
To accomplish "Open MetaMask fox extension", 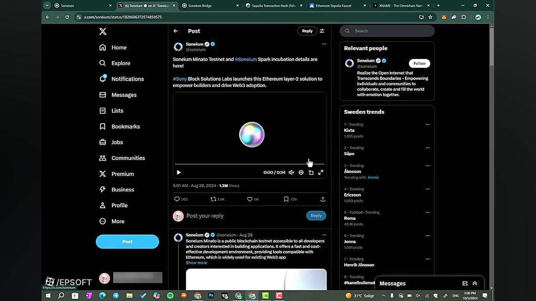I will [x=444, y=17].
